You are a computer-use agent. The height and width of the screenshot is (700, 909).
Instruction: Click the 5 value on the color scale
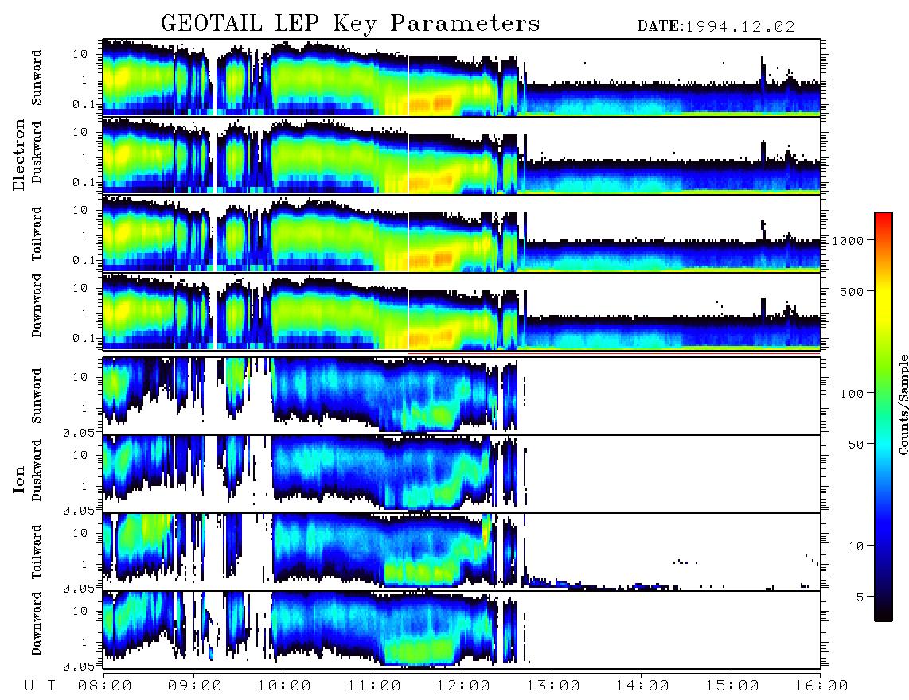[x=860, y=597]
